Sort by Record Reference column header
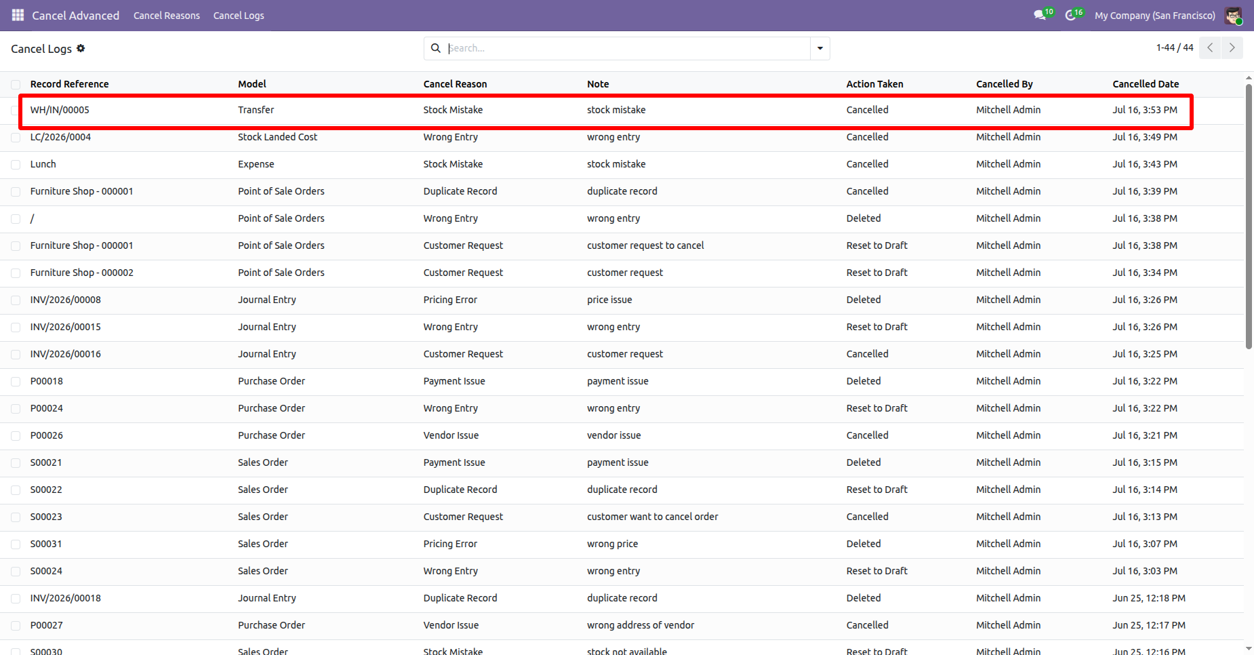1254x655 pixels. (x=69, y=84)
